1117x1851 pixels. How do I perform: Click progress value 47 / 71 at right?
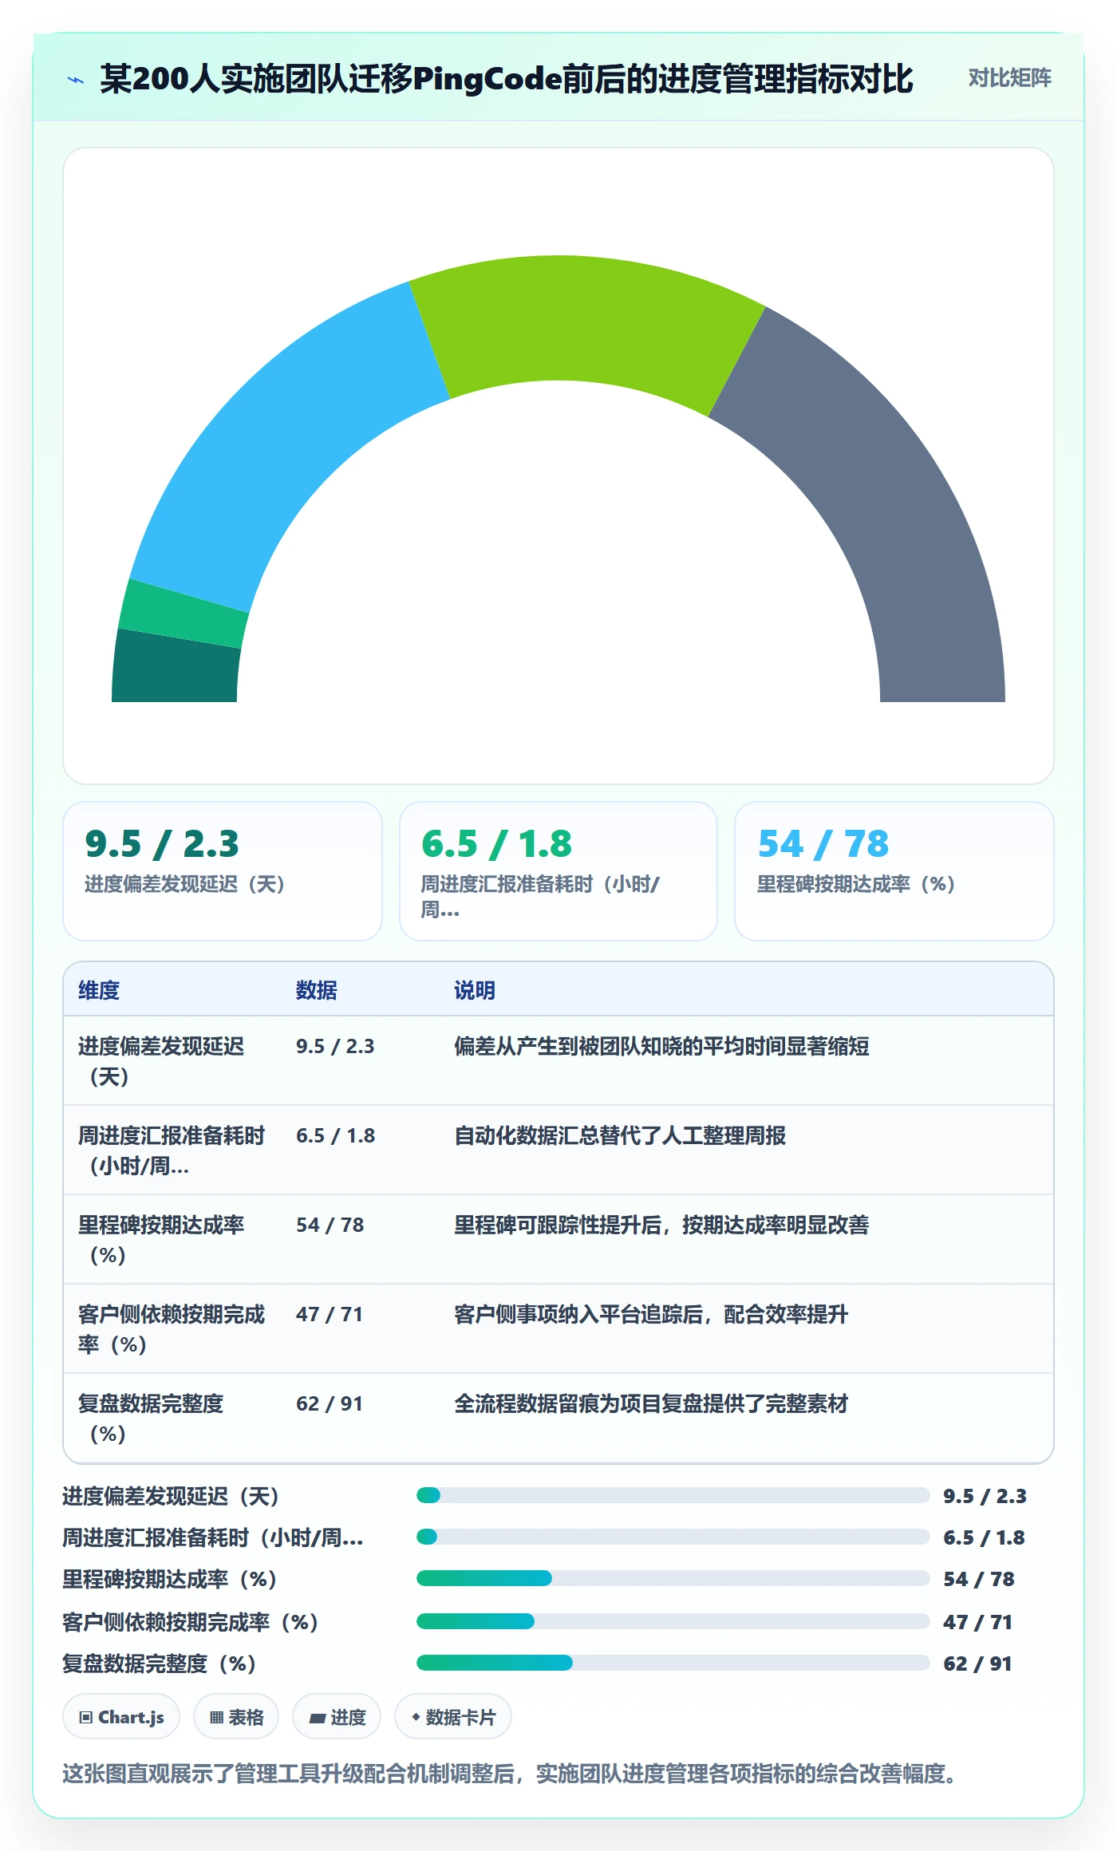977,1622
